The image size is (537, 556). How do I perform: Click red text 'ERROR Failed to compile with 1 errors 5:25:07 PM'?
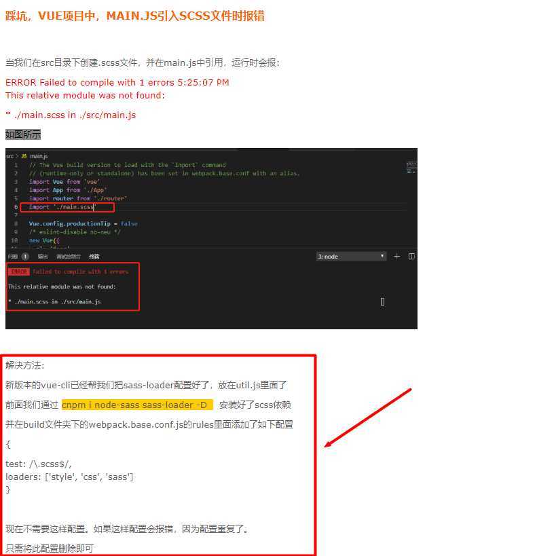[117, 82]
